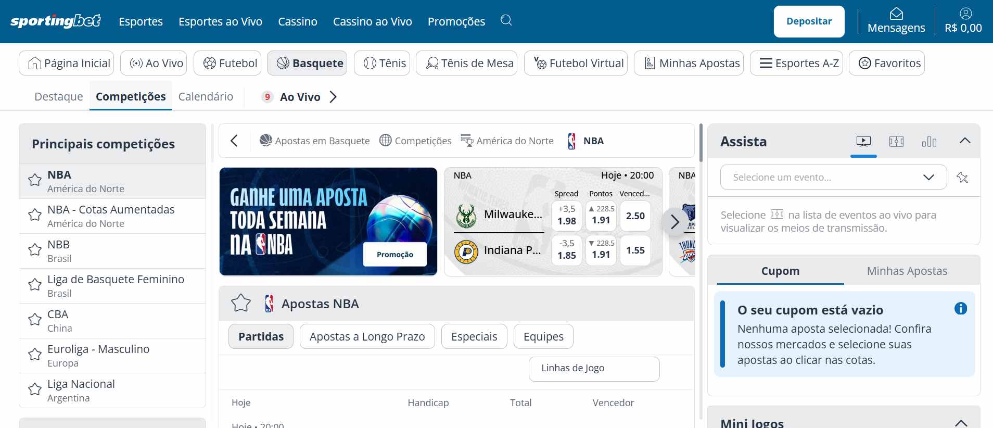Favorite the CBA China star
Viewport: 993px width, 428px height.
35,320
